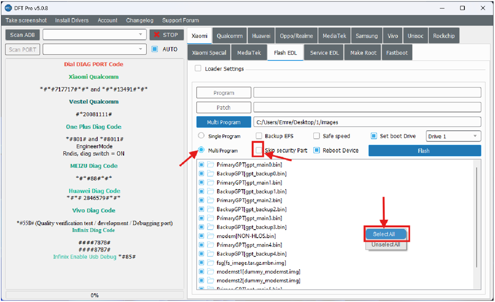
Task: Toggle the Set boot Drive checkbox
Action: click(374, 136)
